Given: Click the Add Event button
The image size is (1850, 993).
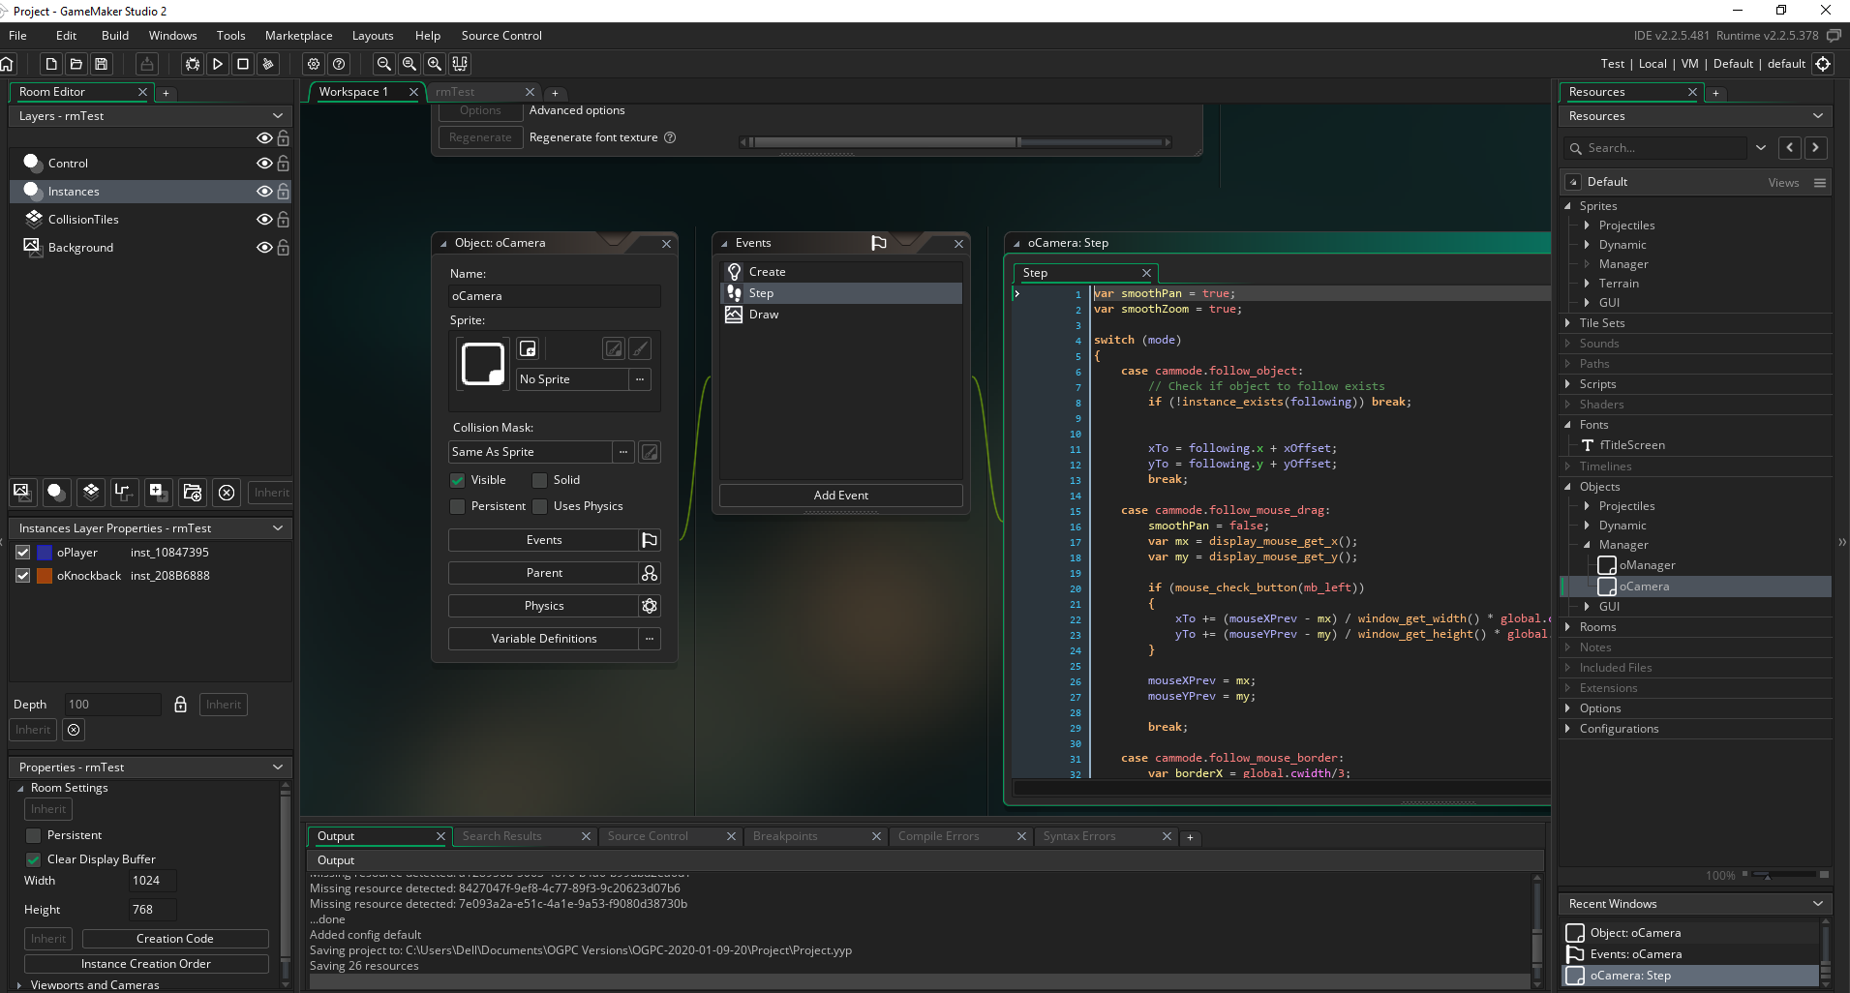Looking at the screenshot, I should pos(840,496).
